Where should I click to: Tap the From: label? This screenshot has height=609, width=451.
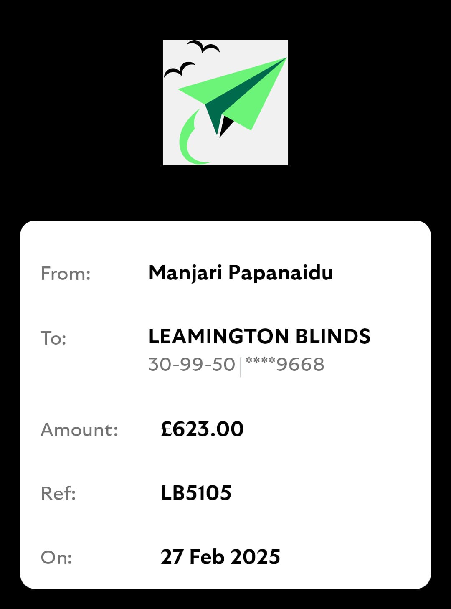click(x=66, y=274)
